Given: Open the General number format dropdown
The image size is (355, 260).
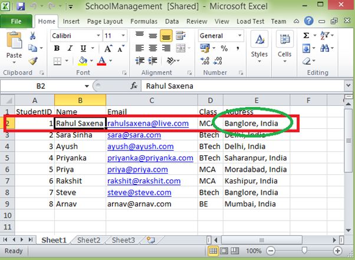Looking at the screenshot, I should tap(240, 36).
